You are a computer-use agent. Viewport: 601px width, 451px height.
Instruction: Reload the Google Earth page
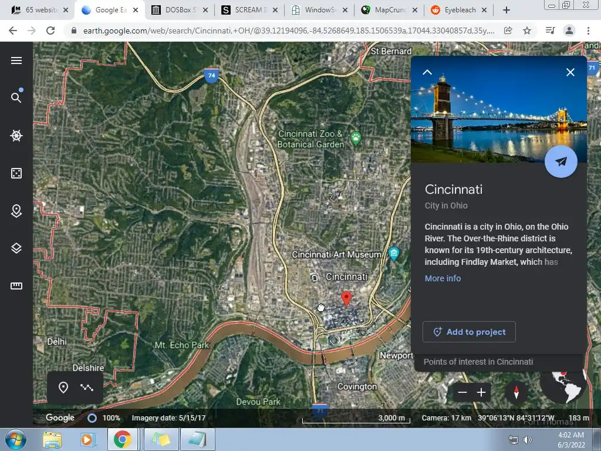(50, 31)
